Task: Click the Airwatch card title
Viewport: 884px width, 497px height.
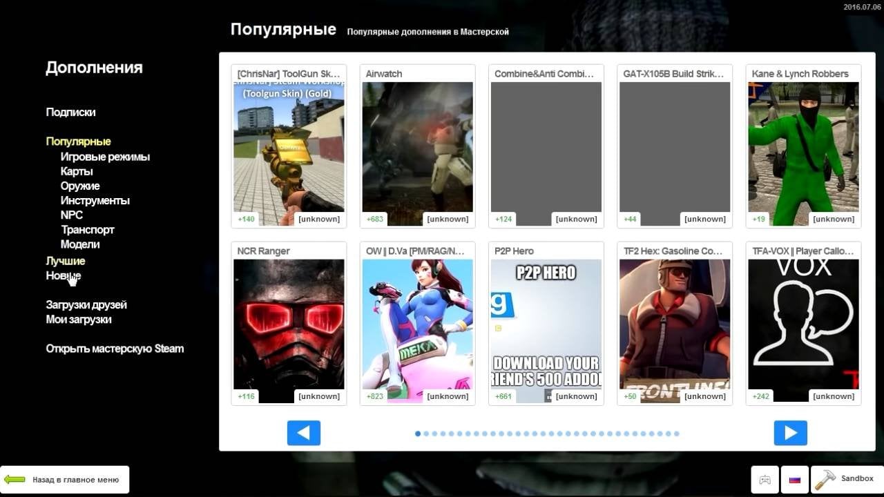Action: (384, 74)
